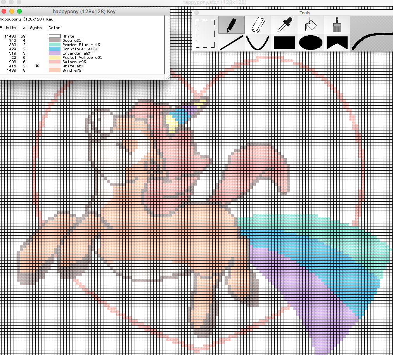393x355 pixels.
Task: Close the Tools palette window
Action: coord(196,12)
